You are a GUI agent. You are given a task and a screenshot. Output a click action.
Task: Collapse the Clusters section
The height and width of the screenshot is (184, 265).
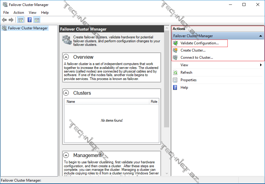66,93
